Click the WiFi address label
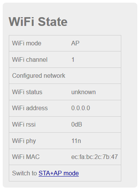This screenshot has width=140, height=191. pos(30,108)
